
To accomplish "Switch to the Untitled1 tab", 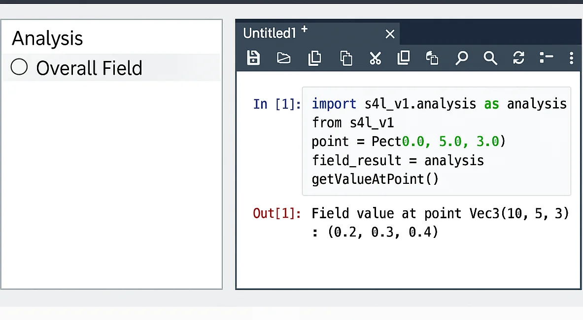I will pyautogui.click(x=269, y=33).
